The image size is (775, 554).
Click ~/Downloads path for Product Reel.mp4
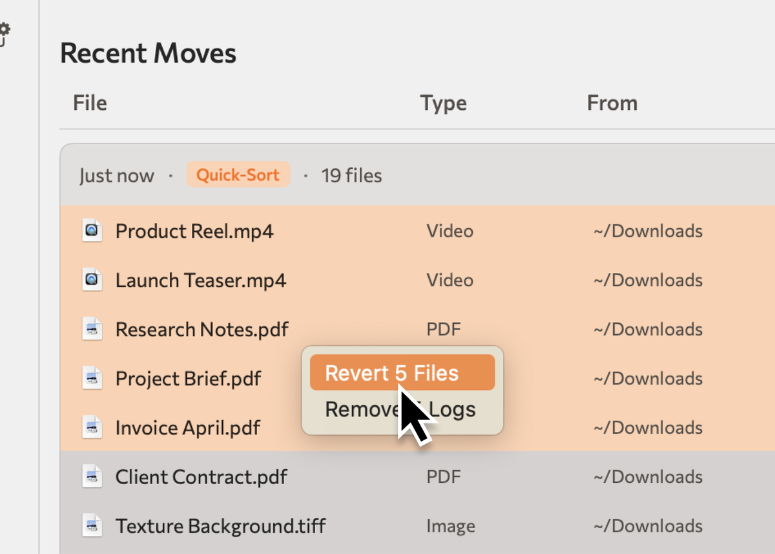pos(648,231)
